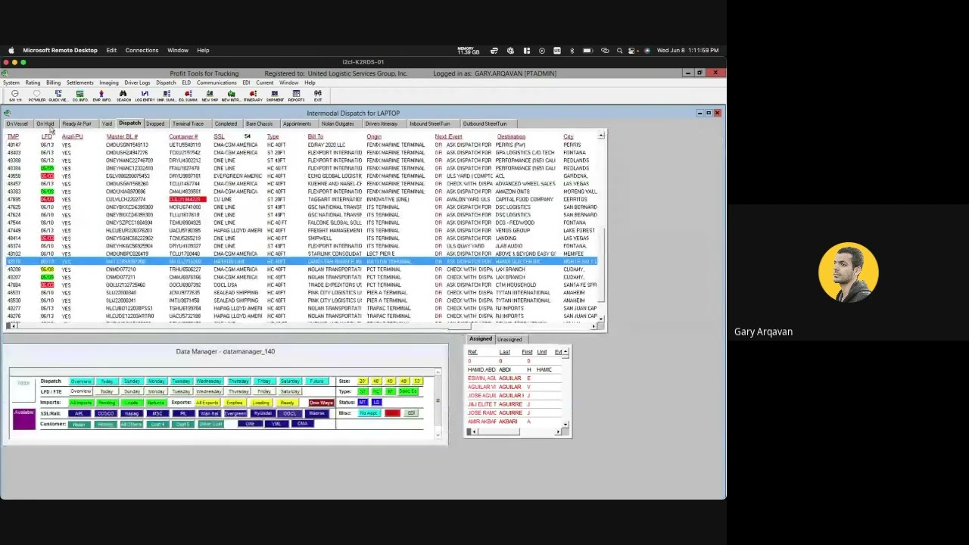This screenshot has height=545, width=969.
Task: Click the Quick View toolbar icon
Action: tap(58, 95)
